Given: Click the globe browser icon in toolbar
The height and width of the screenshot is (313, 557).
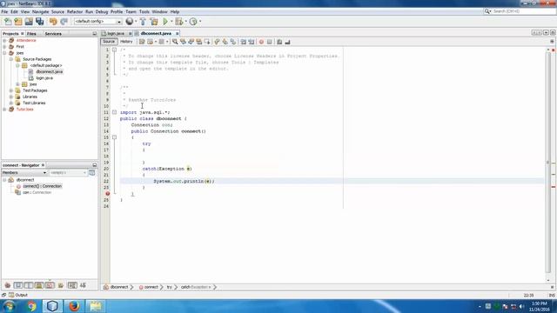Looking at the screenshot, I should pos(130,21).
